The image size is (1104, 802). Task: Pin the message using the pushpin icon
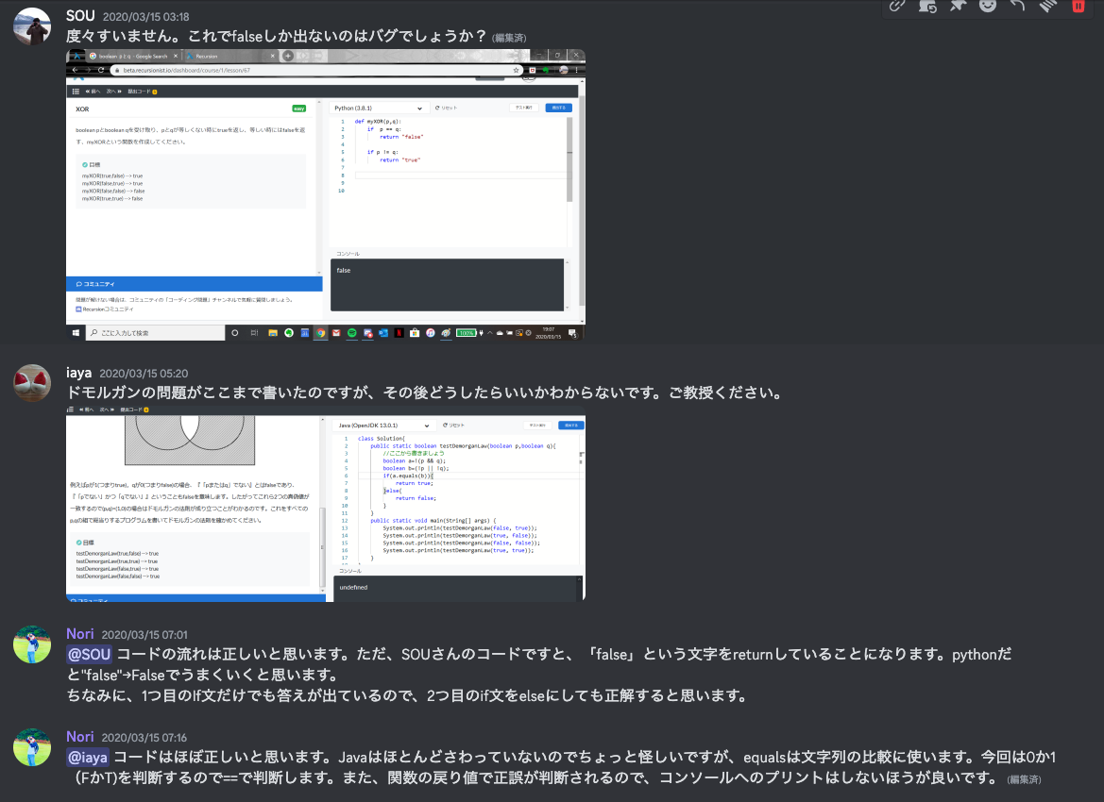(958, 6)
